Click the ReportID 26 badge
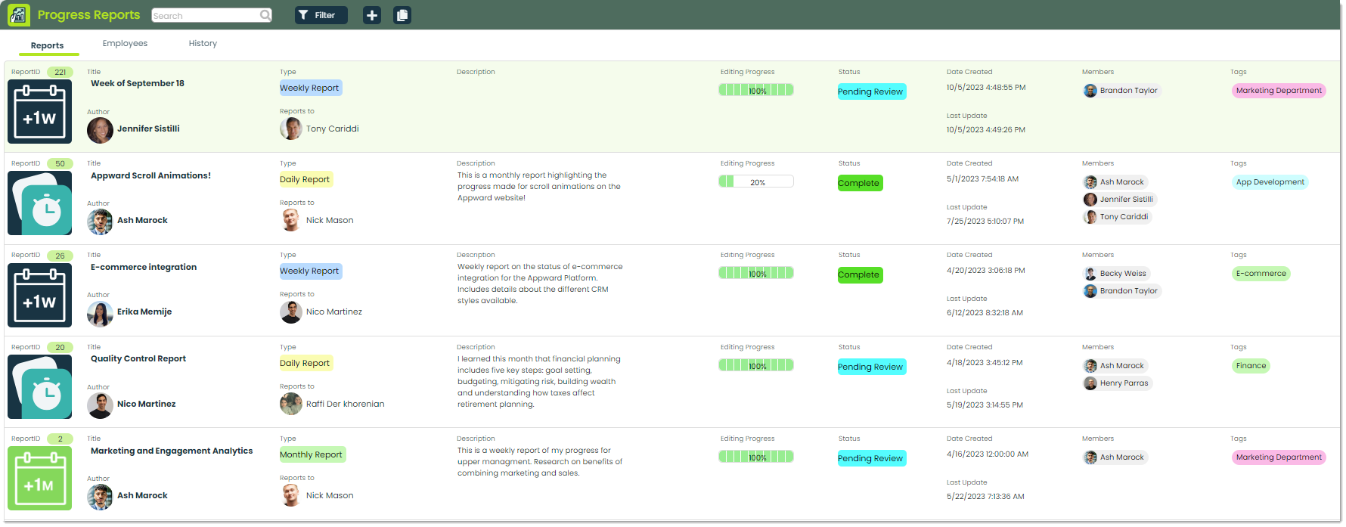1346x527 pixels. click(x=60, y=256)
